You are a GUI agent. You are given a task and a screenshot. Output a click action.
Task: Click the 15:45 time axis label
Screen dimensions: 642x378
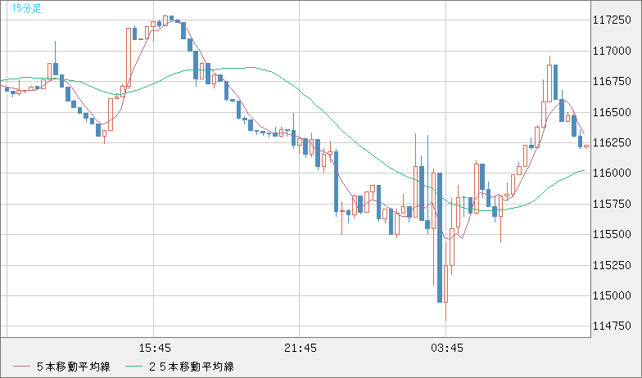155,349
